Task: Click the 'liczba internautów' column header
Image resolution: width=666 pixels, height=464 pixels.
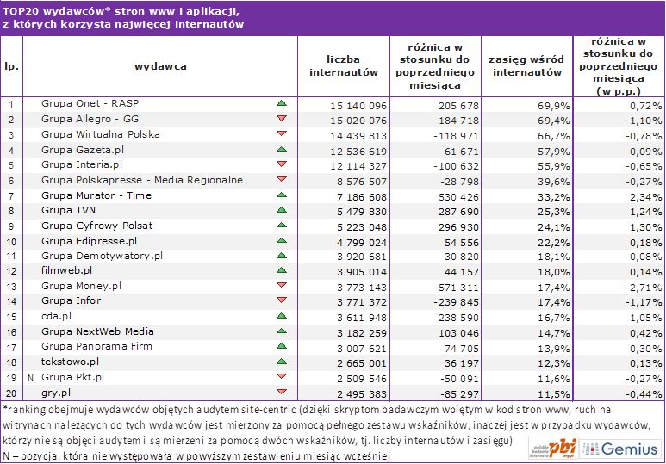Action: [x=344, y=65]
